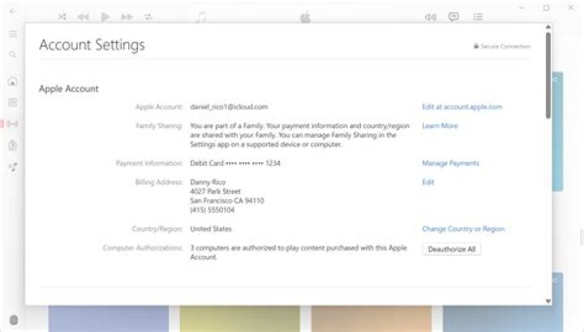The width and height of the screenshot is (584, 332).
Task: Open search magnifier in sidebar
Action: pos(12,54)
